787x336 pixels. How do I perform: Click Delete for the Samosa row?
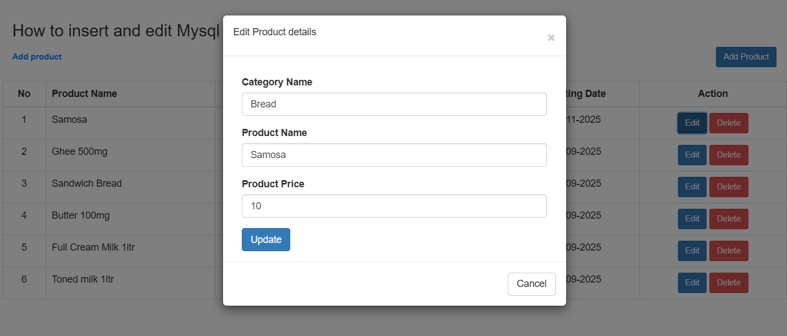pos(728,123)
